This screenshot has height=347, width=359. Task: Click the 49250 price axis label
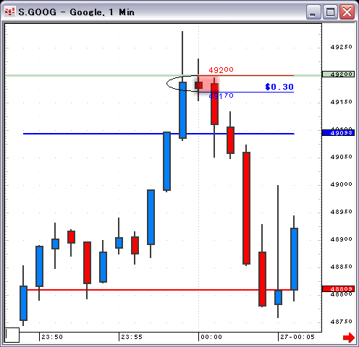pyautogui.click(x=342, y=47)
